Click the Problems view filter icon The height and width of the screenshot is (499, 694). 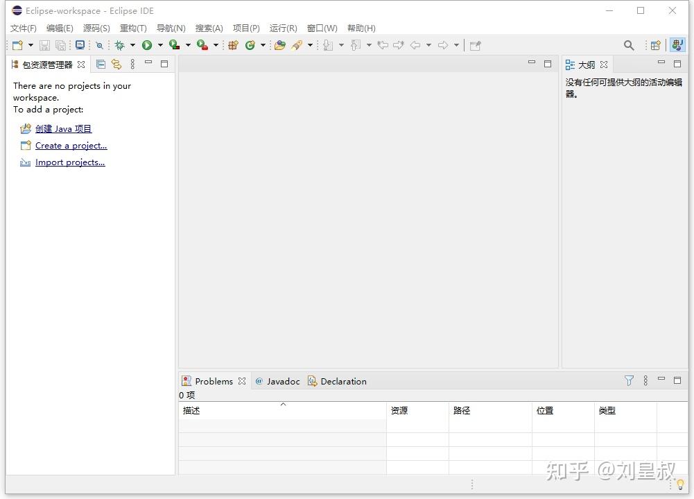pyautogui.click(x=629, y=381)
